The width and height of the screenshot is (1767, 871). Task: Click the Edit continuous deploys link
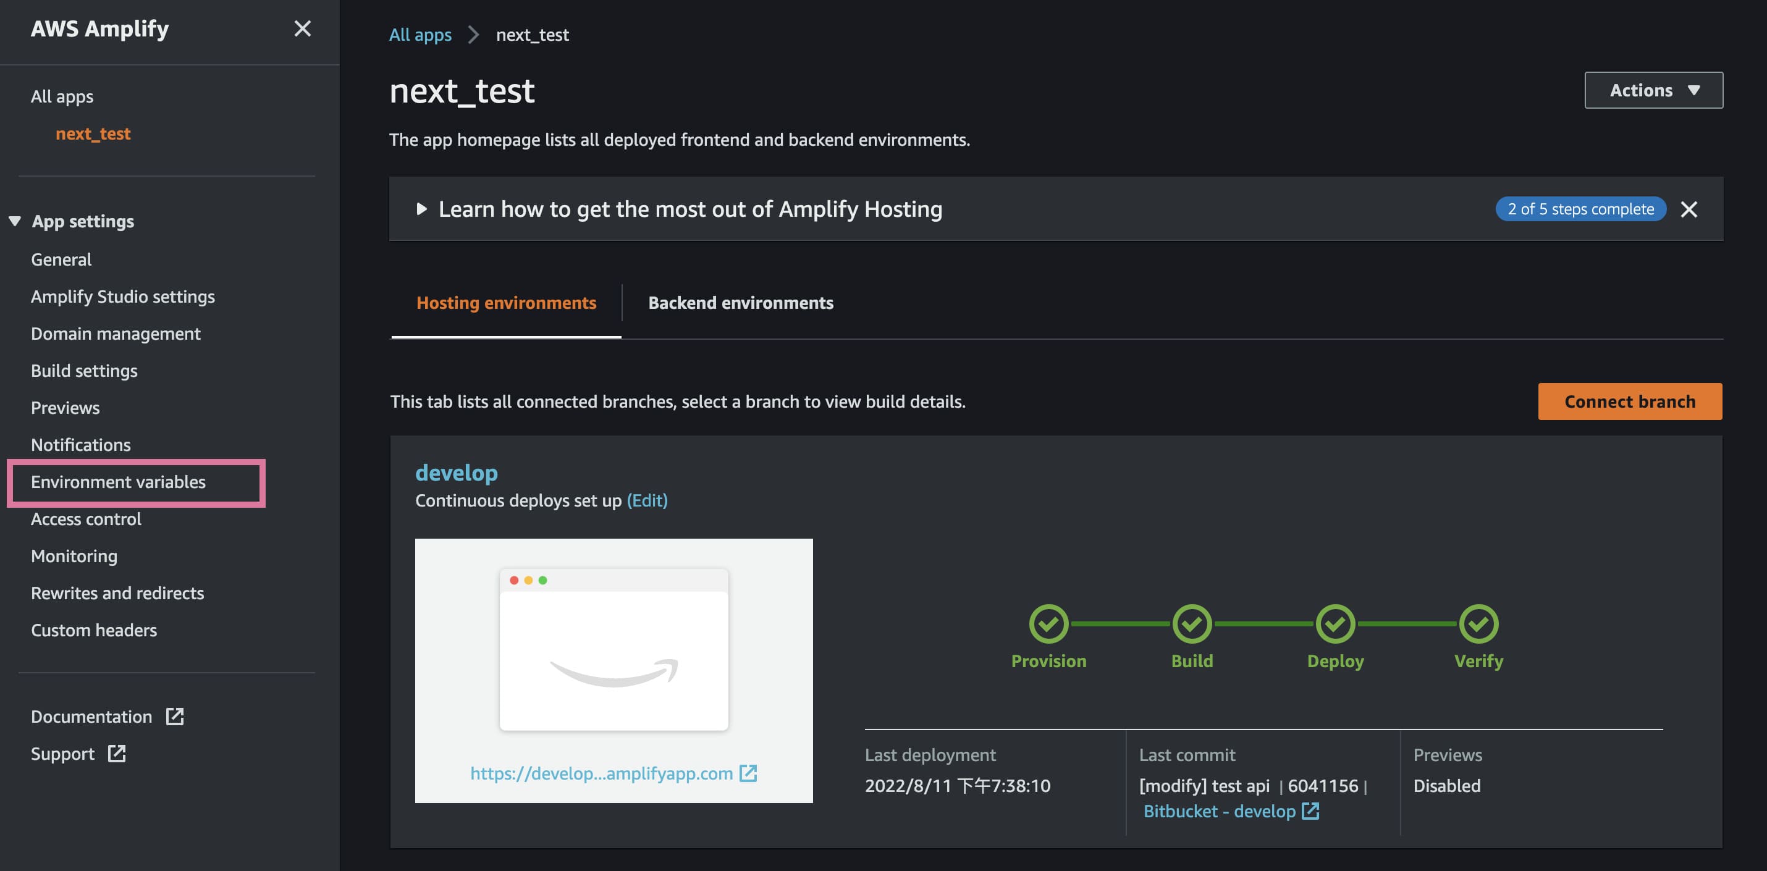647,500
